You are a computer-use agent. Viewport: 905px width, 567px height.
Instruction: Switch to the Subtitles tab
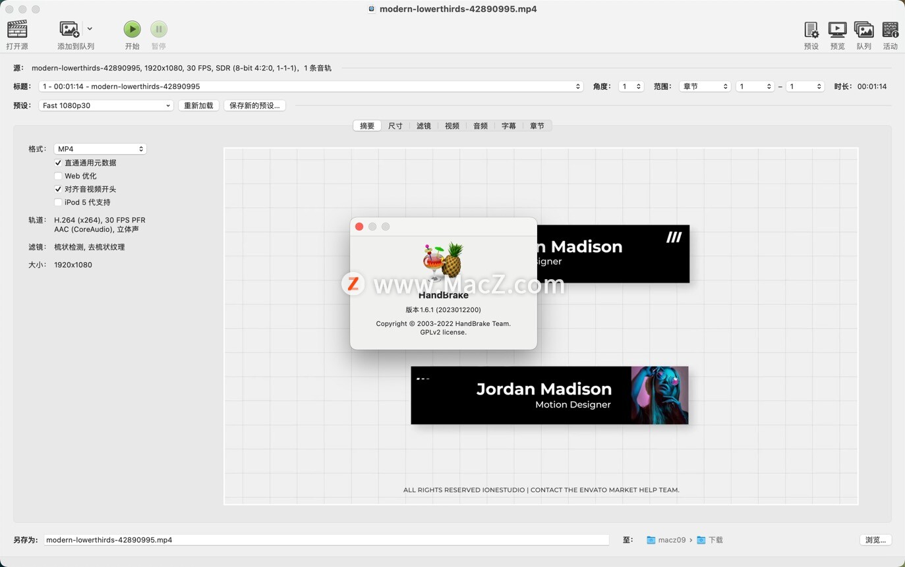click(x=509, y=126)
